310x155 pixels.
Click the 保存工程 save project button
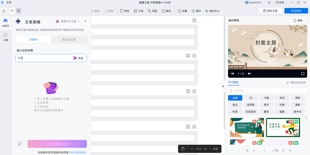(x=270, y=11)
